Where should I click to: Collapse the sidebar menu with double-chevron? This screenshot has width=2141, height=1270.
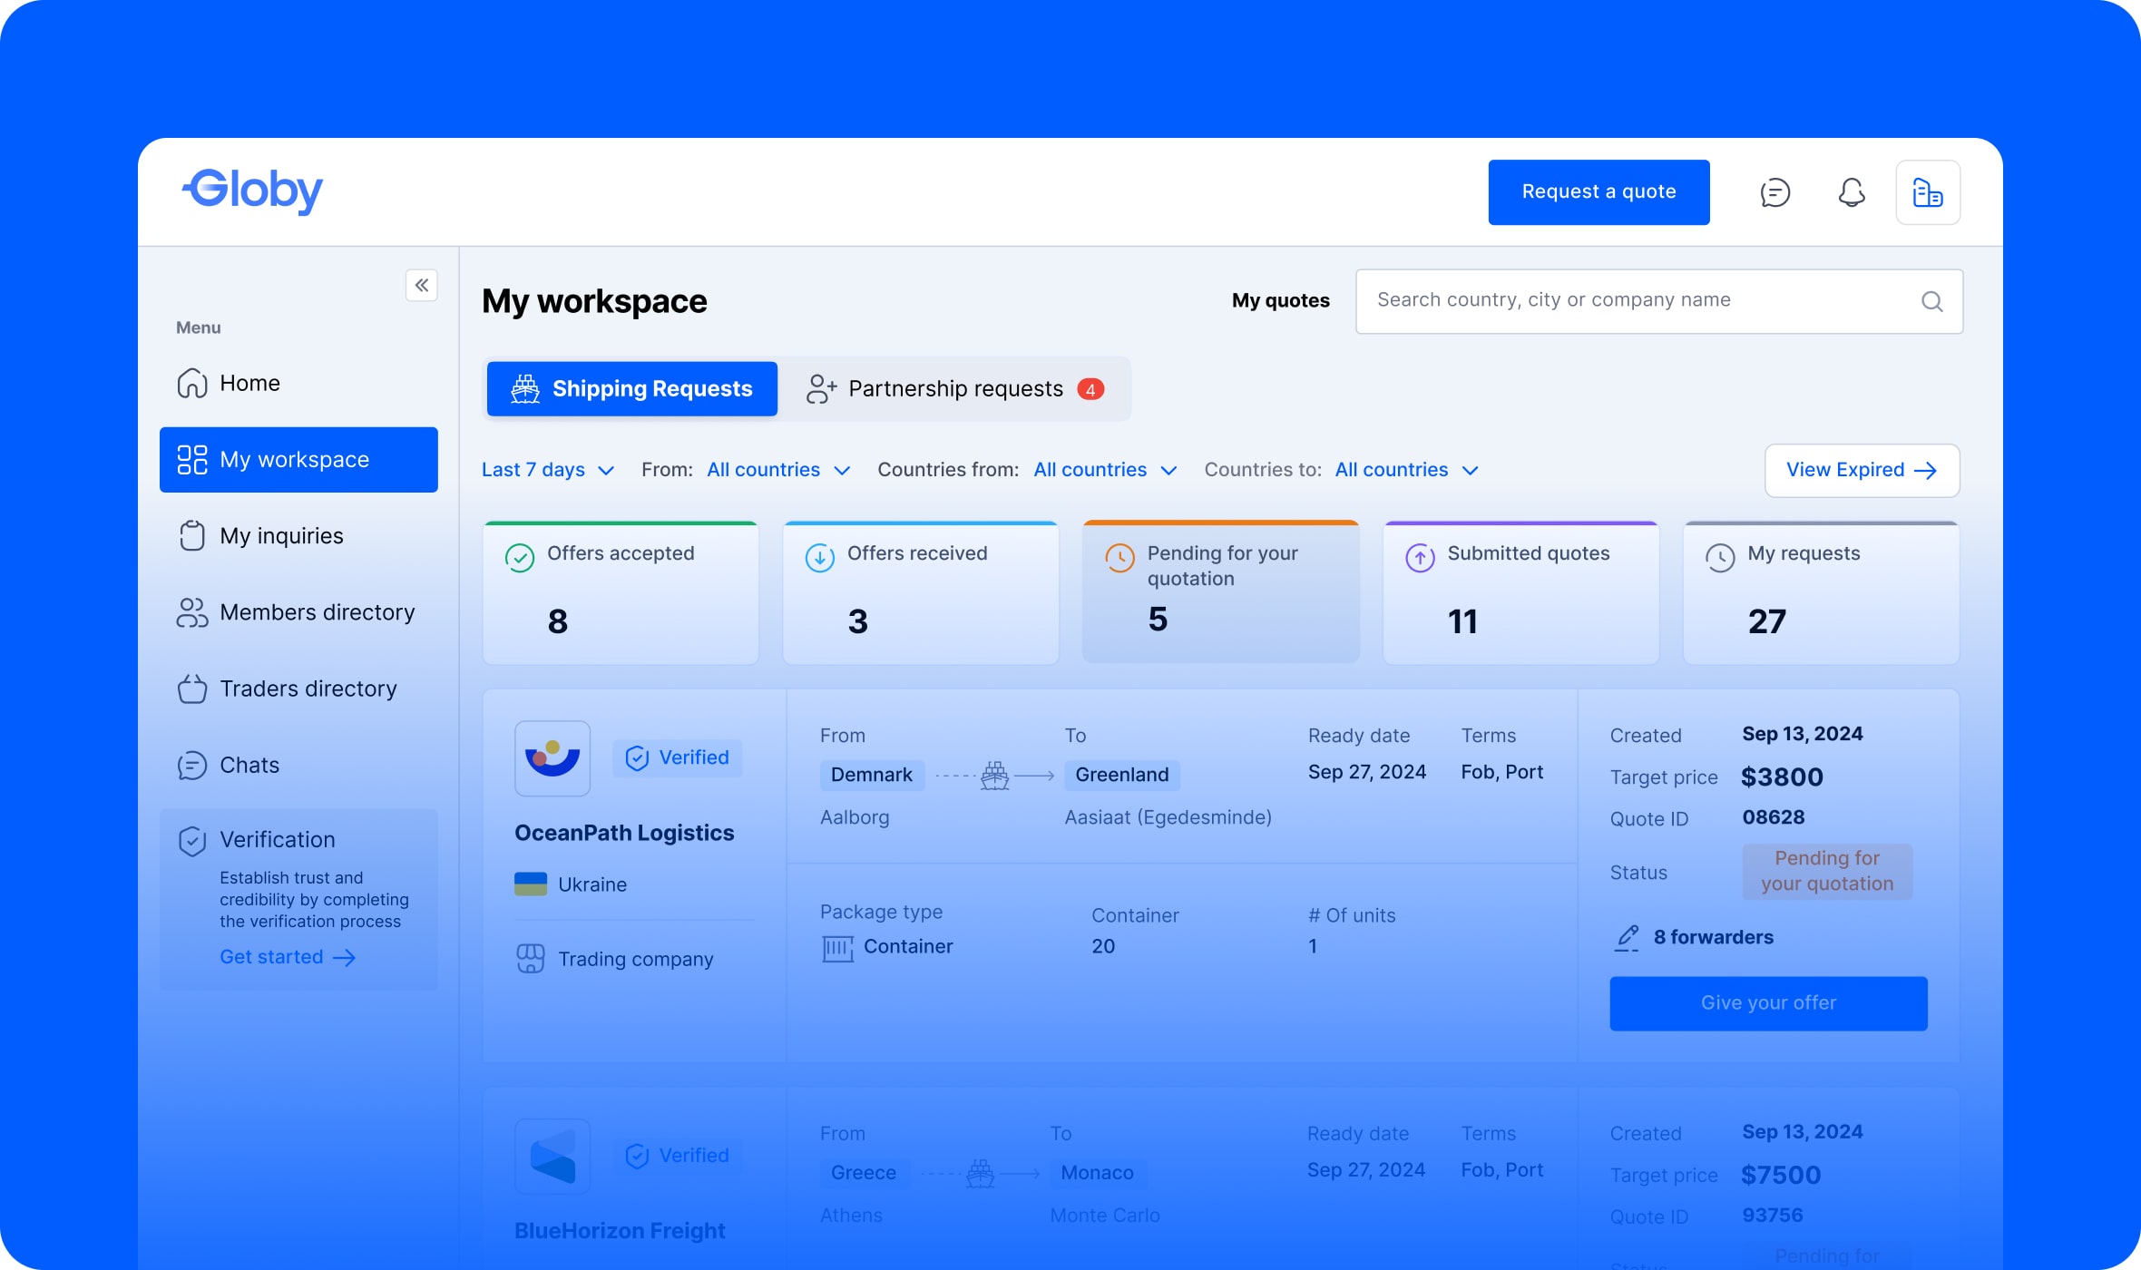coord(422,285)
